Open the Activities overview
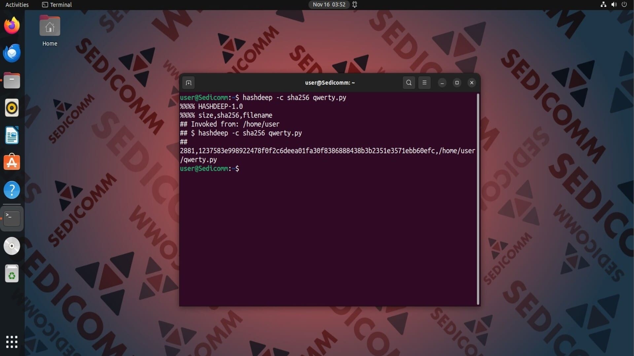Screen dimensions: 634x356 pyautogui.click(x=17, y=5)
